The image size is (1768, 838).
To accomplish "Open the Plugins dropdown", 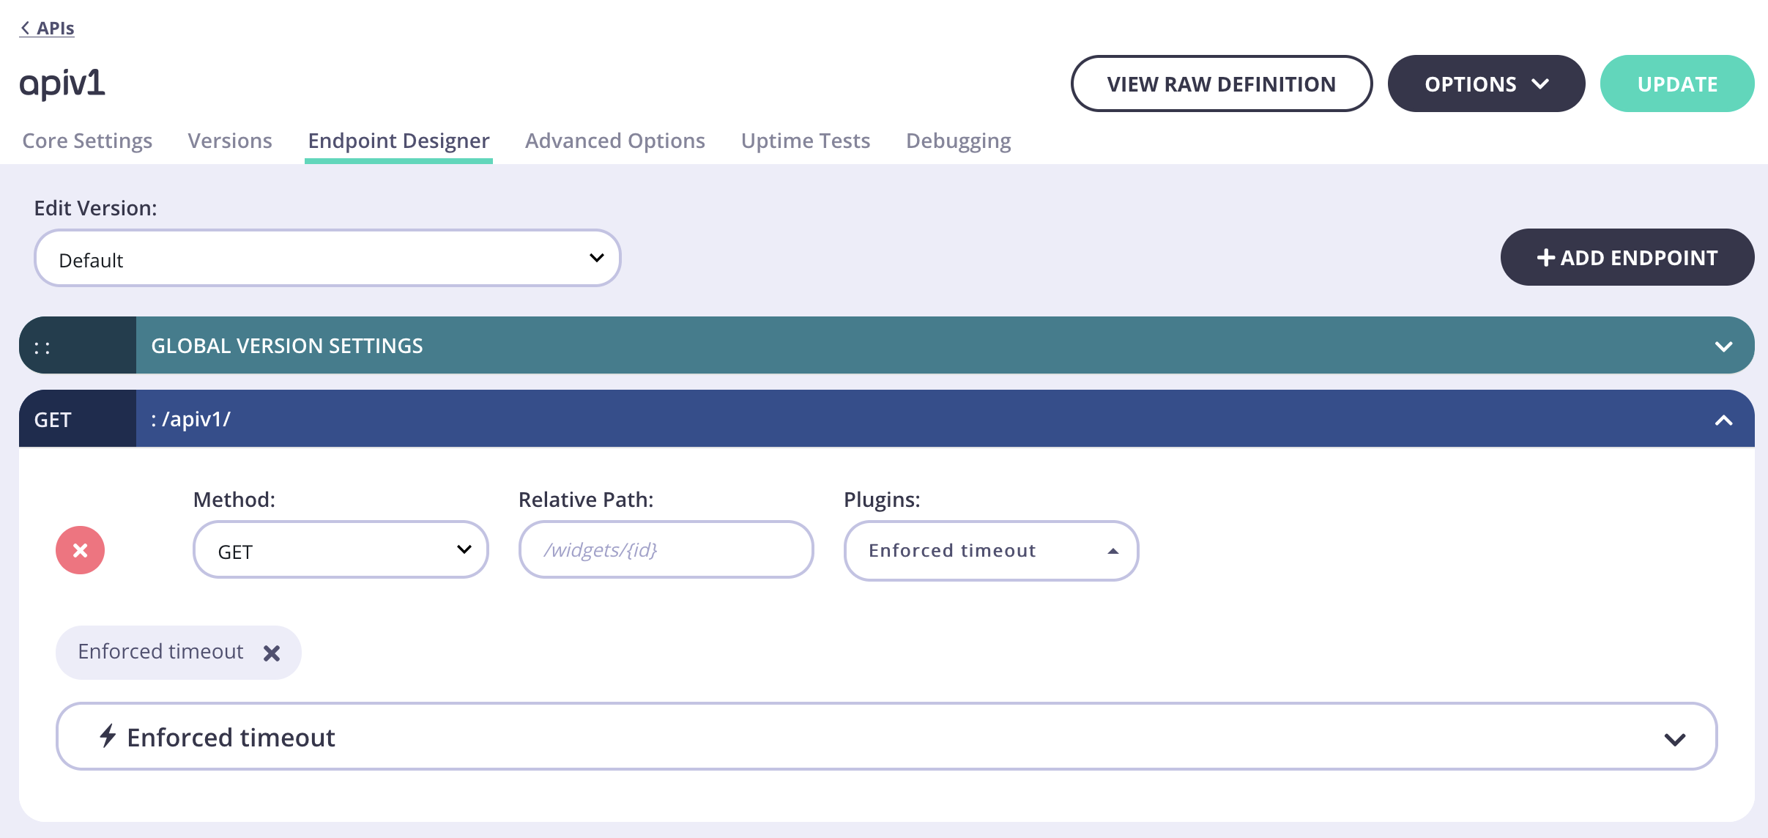I will point(991,551).
